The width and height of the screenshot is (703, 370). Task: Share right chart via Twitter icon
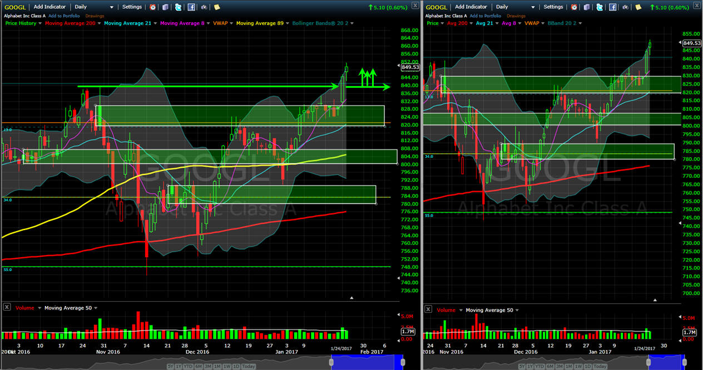[600, 7]
